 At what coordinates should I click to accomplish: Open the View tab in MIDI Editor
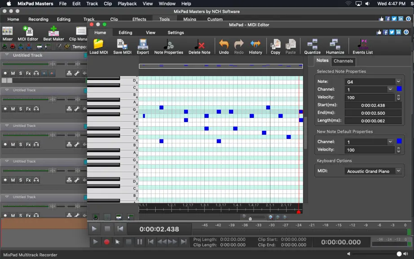[150, 32]
